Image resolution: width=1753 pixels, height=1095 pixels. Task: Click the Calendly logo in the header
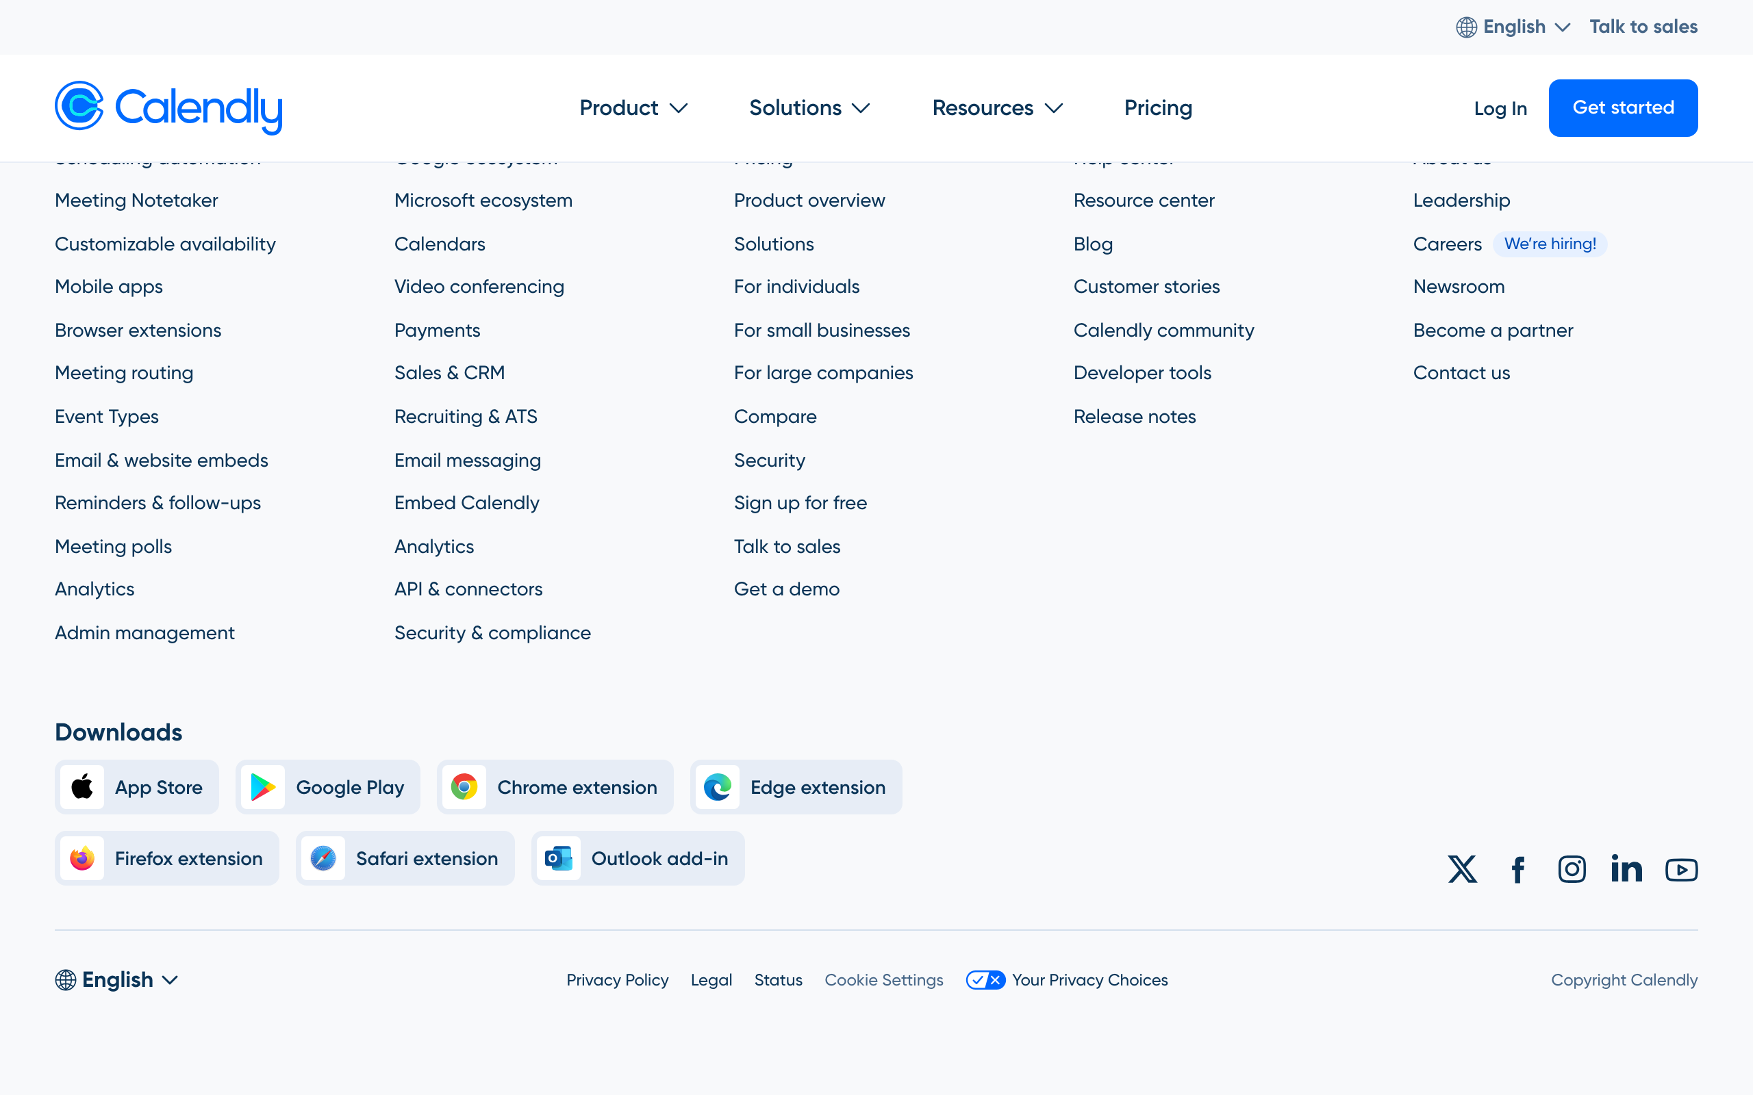point(168,107)
